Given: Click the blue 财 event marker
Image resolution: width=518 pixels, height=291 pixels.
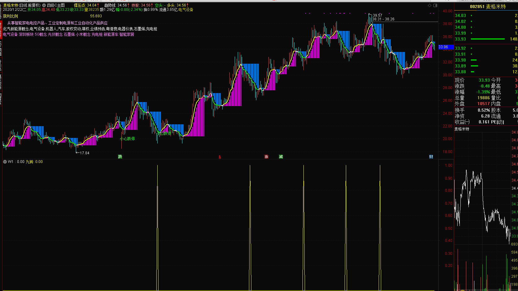Looking at the screenshot, I should (431, 157).
